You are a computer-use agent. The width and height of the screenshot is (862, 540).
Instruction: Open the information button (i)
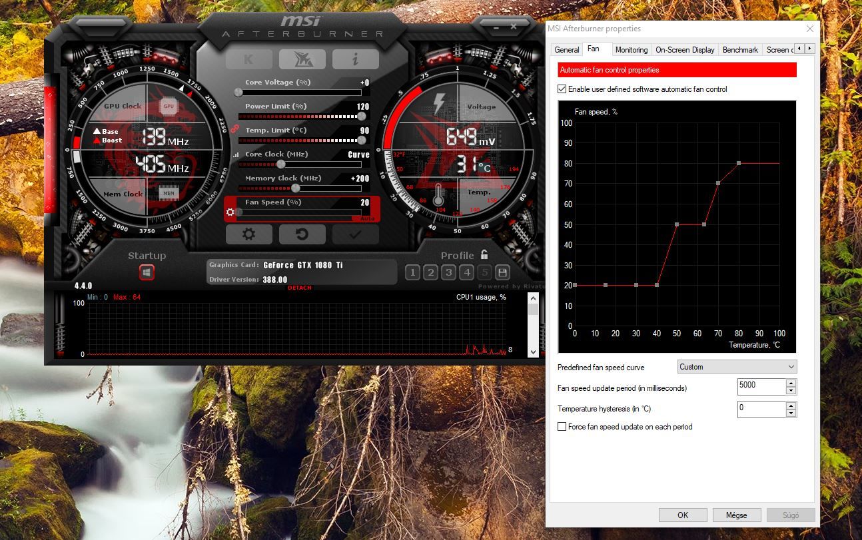(x=355, y=59)
